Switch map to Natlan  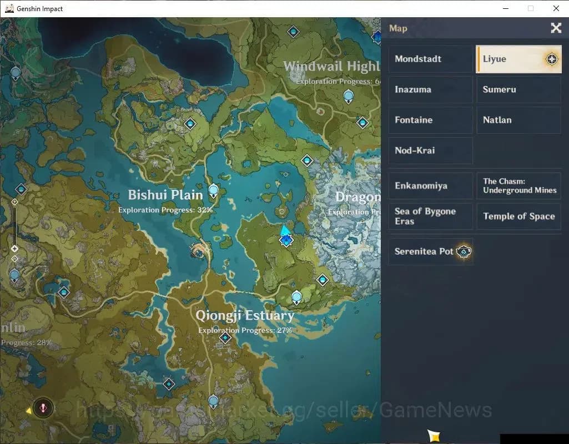[x=518, y=120]
